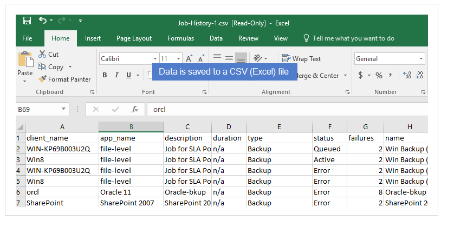Screen dimensions: 454x227
Task: Open the Data ribbon tab
Action: 216,38
